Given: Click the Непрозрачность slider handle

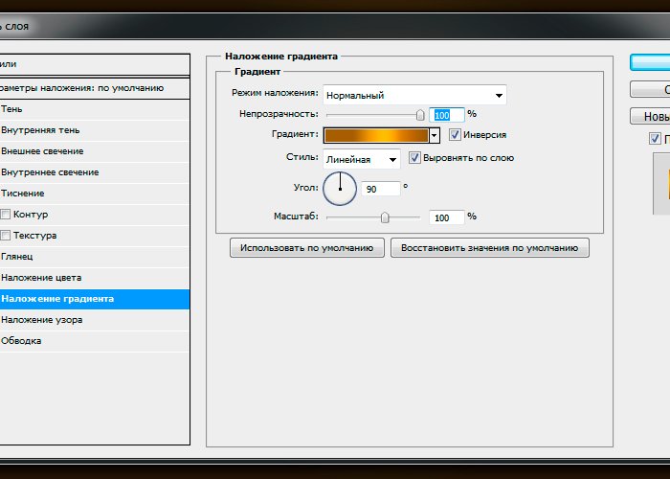Looking at the screenshot, I should pyautogui.click(x=420, y=114).
